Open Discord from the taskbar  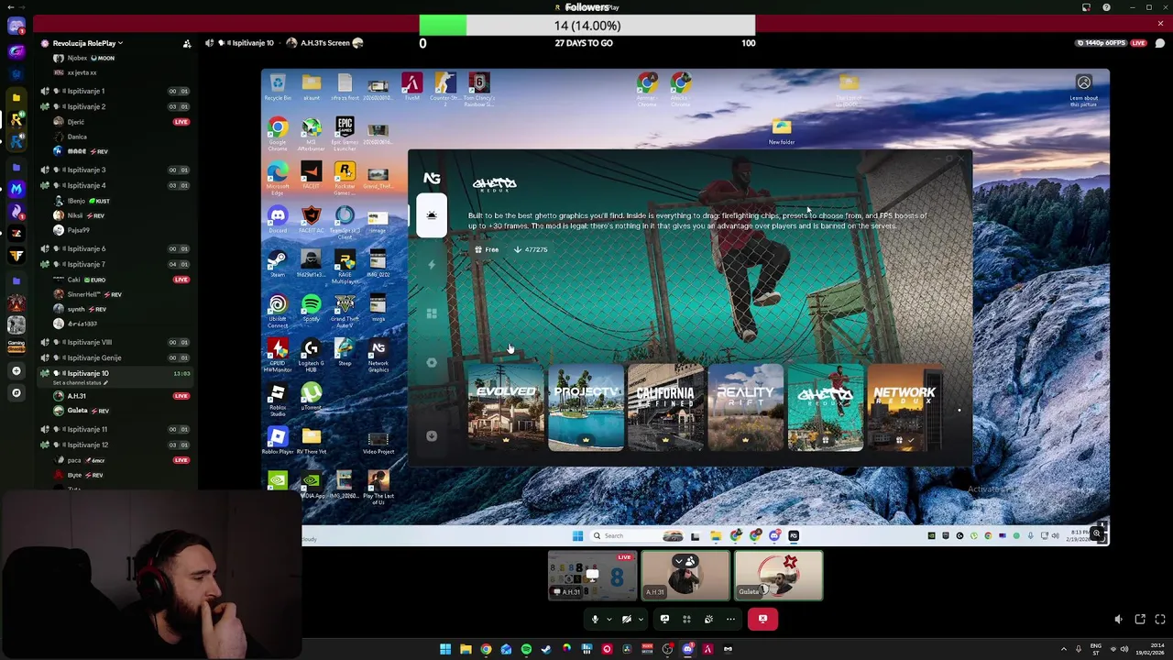tap(687, 649)
